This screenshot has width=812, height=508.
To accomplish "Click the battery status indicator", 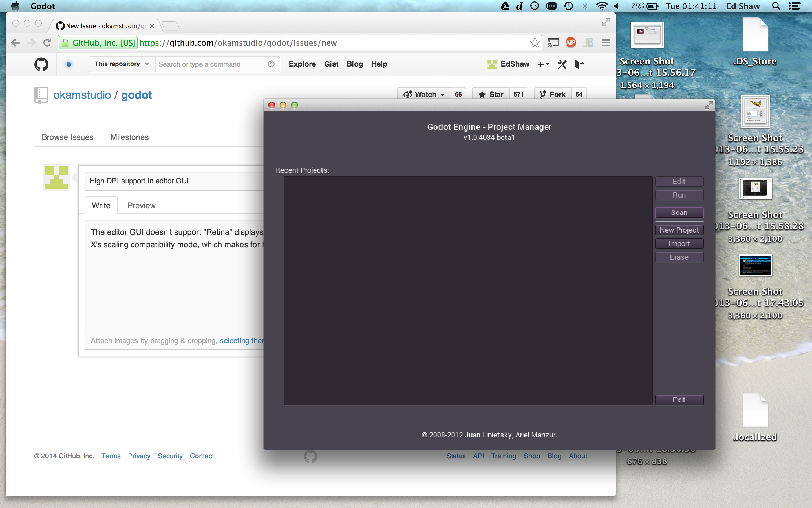I will [x=645, y=6].
